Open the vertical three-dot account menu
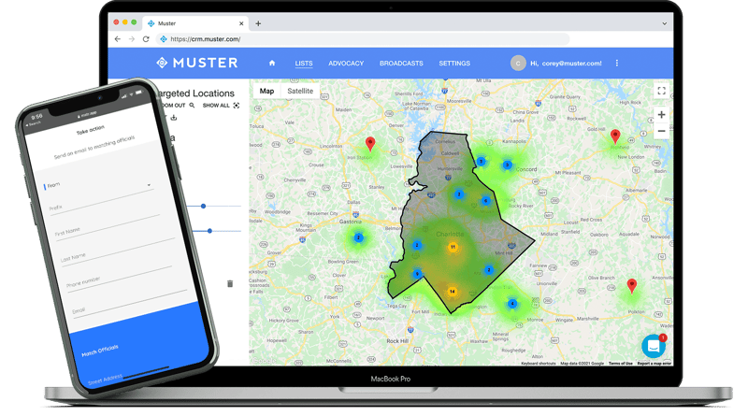This screenshot has width=748, height=416. [x=617, y=63]
